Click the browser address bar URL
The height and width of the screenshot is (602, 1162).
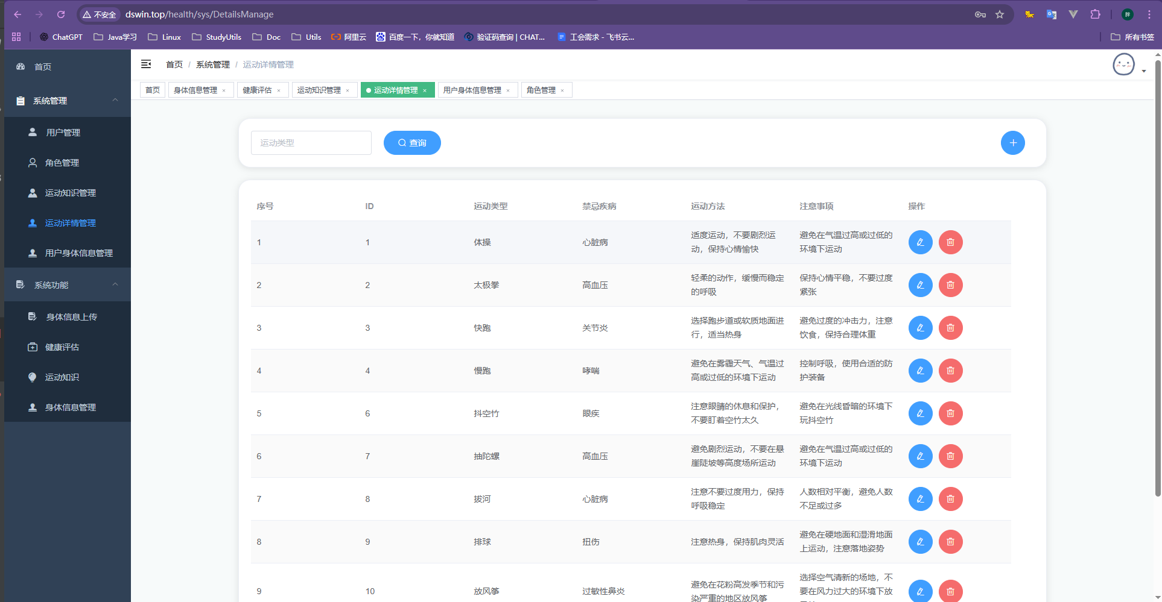pos(200,14)
